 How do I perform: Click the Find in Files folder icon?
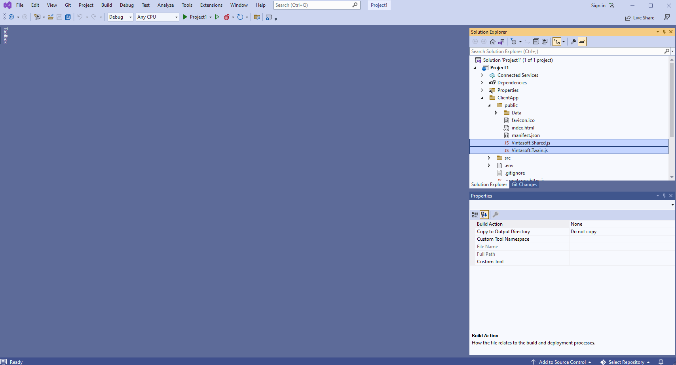(257, 17)
